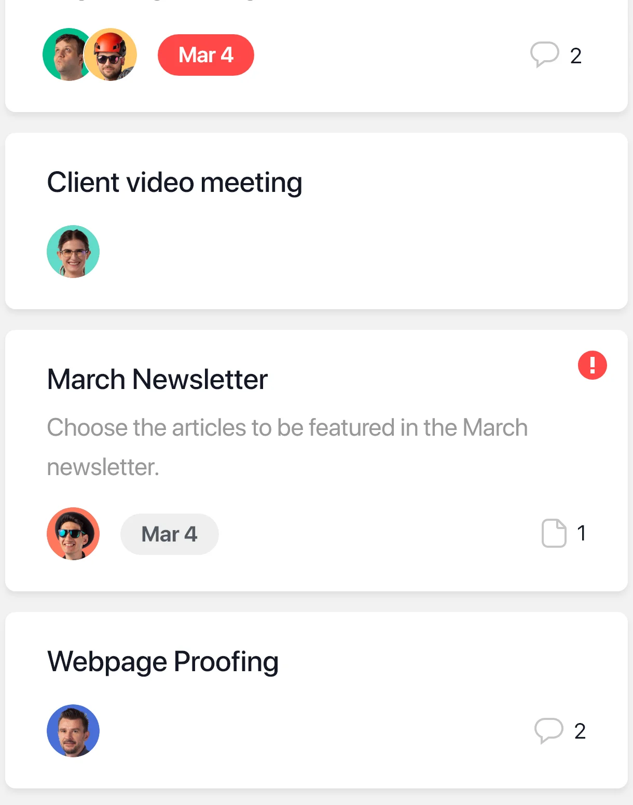Open the March Newsletter task title
Screen dimensions: 633x805
[157, 379]
